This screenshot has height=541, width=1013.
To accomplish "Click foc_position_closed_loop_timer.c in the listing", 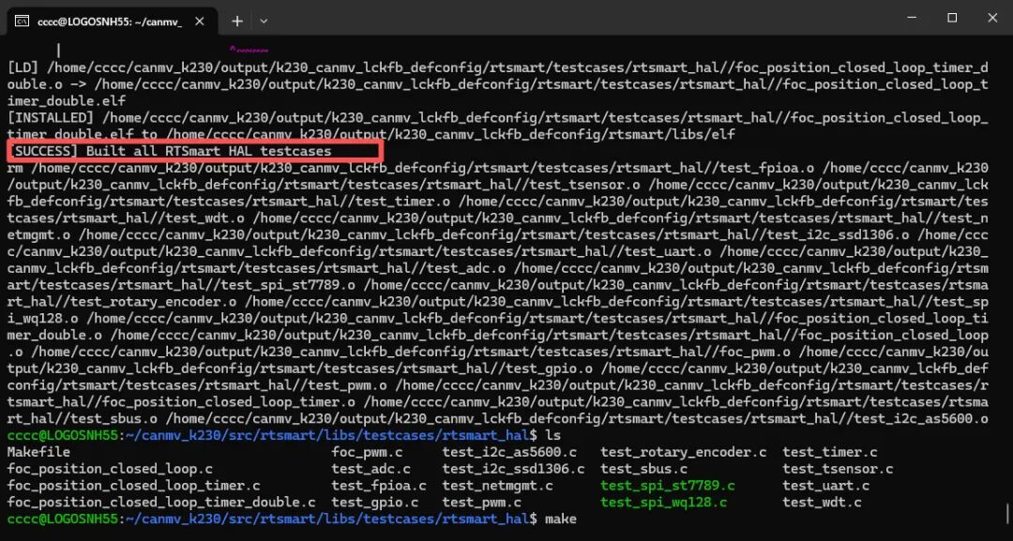I will pos(134,486).
